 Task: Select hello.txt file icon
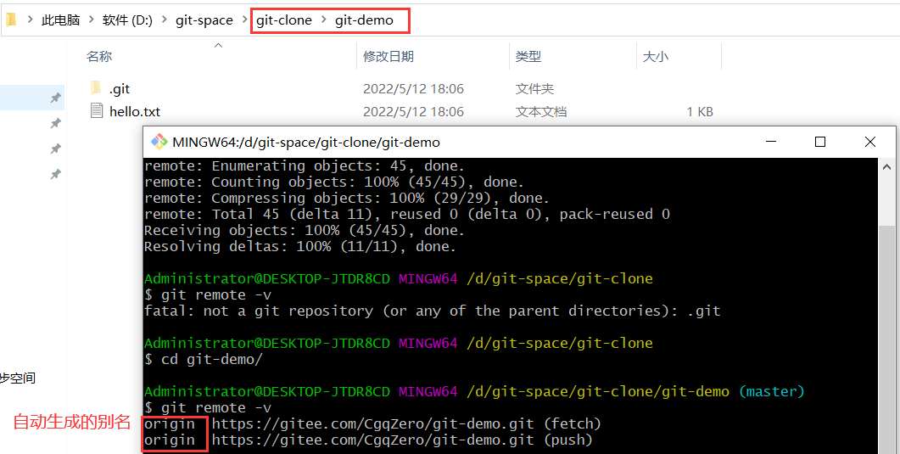(x=97, y=111)
